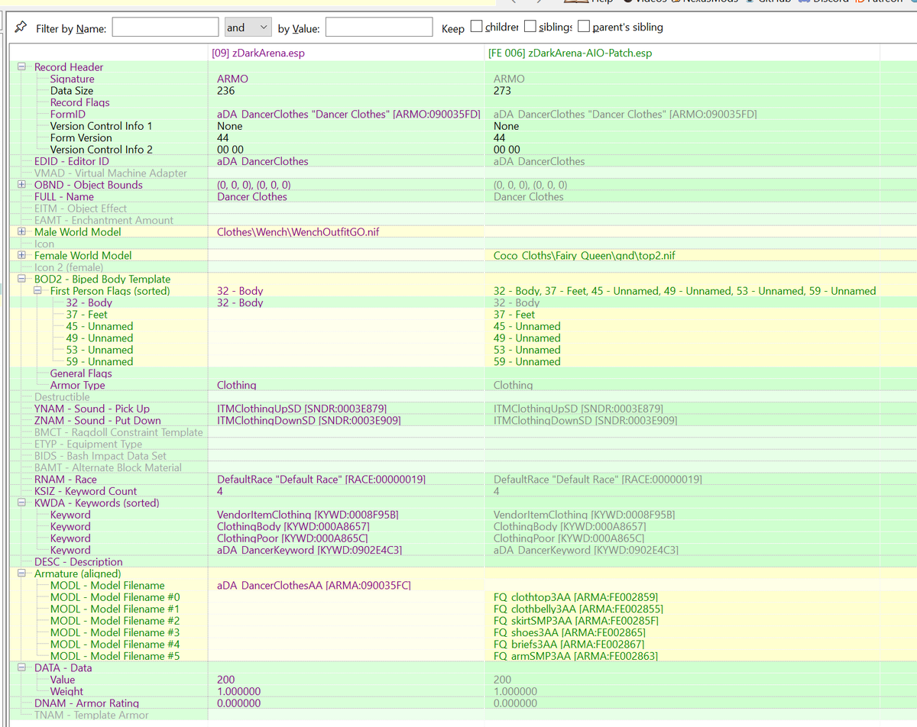Enable the Keep siblings checkbox
917x727 pixels.
(x=530, y=27)
